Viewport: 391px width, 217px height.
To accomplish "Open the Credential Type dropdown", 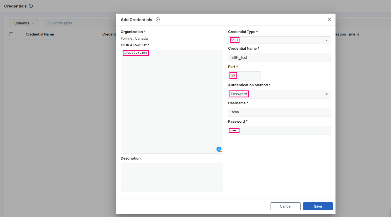I will click(x=279, y=40).
